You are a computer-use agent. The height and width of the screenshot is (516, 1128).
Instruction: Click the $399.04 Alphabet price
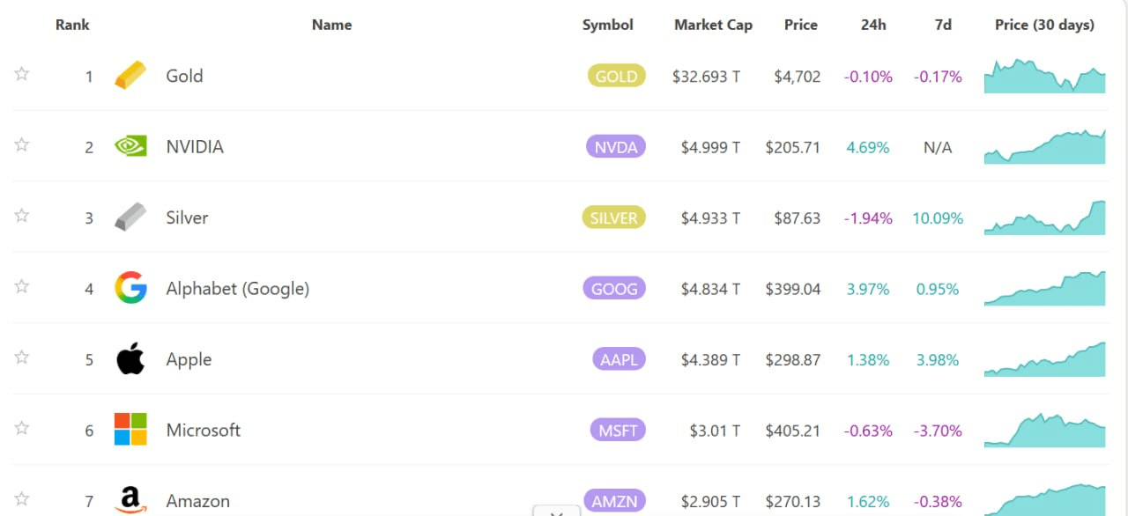pos(793,289)
